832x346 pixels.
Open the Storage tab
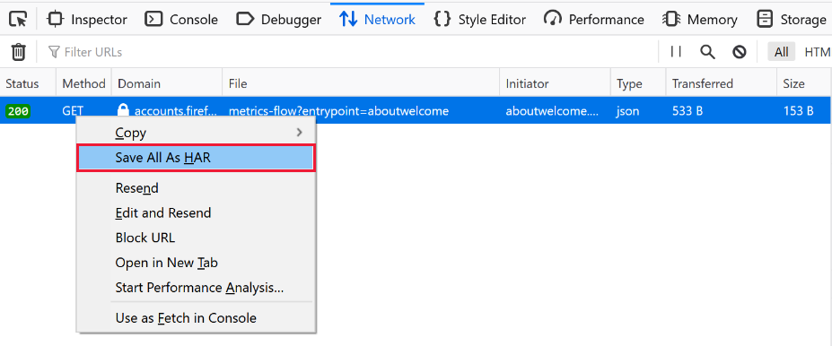[791, 20]
